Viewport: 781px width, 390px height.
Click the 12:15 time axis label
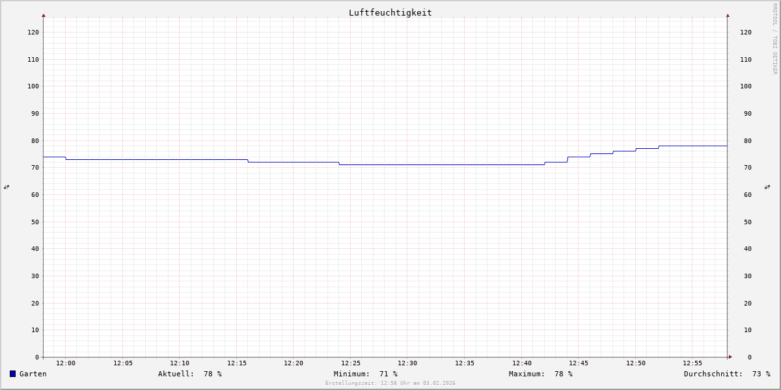[x=237, y=363]
